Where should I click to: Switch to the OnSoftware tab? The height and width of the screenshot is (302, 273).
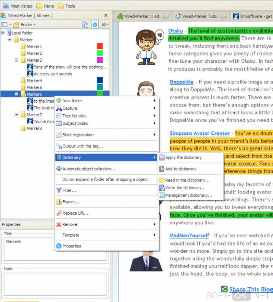[x=252, y=16]
